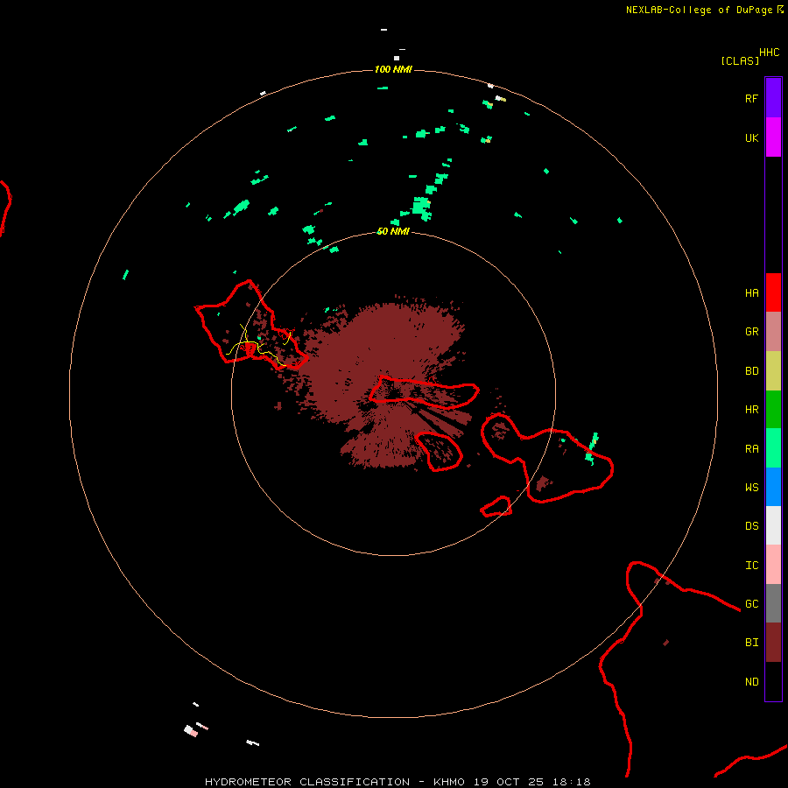This screenshot has width=788, height=788.
Task: Click the WS blue legend block
Action: pyautogui.click(x=773, y=487)
